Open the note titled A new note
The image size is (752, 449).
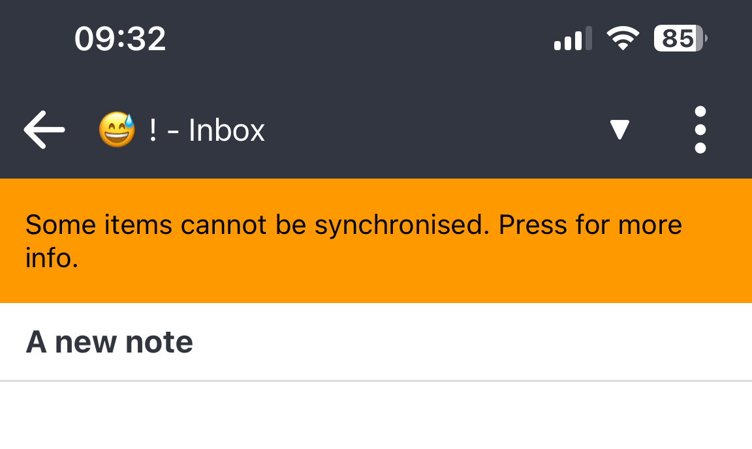(109, 341)
